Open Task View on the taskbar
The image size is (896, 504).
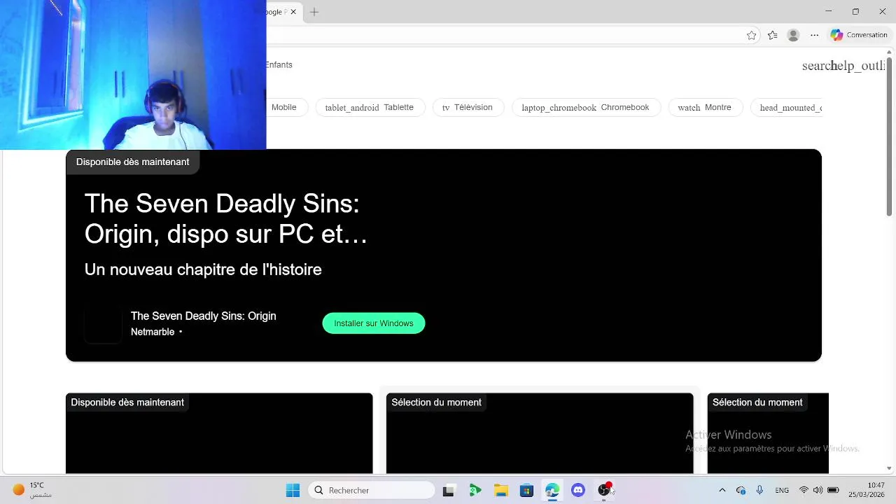(449, 490)
